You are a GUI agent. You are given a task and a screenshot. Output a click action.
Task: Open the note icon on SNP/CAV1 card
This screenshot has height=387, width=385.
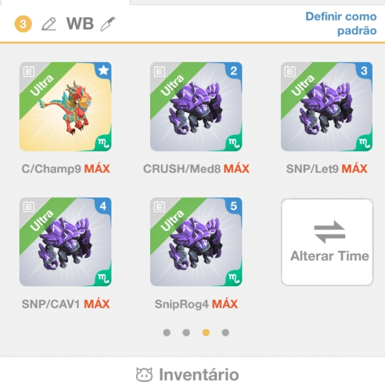click(29, 207)
